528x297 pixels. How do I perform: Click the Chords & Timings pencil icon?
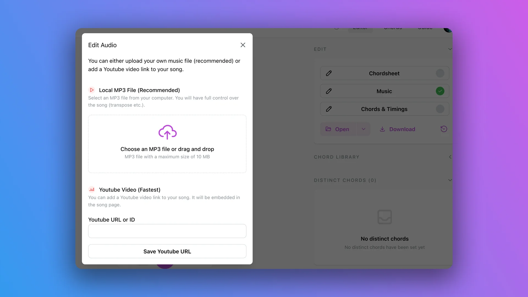[x=329, y=109]
